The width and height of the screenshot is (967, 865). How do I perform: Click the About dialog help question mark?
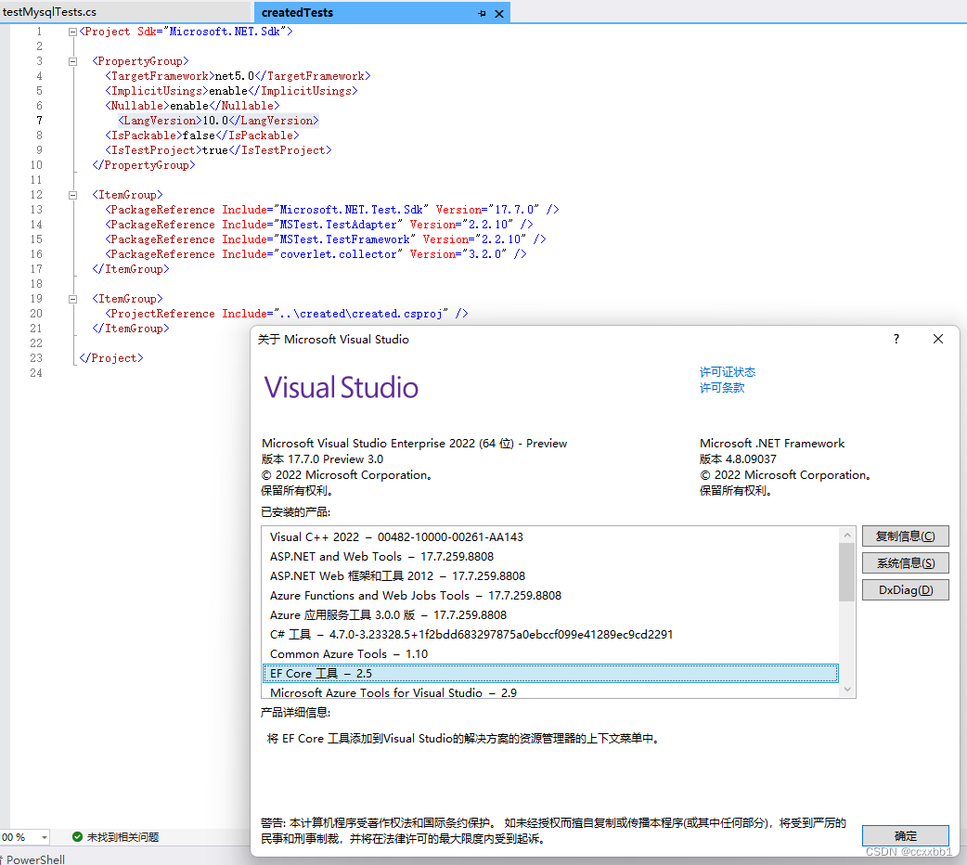pyautogui.click(x=896, y=339)
